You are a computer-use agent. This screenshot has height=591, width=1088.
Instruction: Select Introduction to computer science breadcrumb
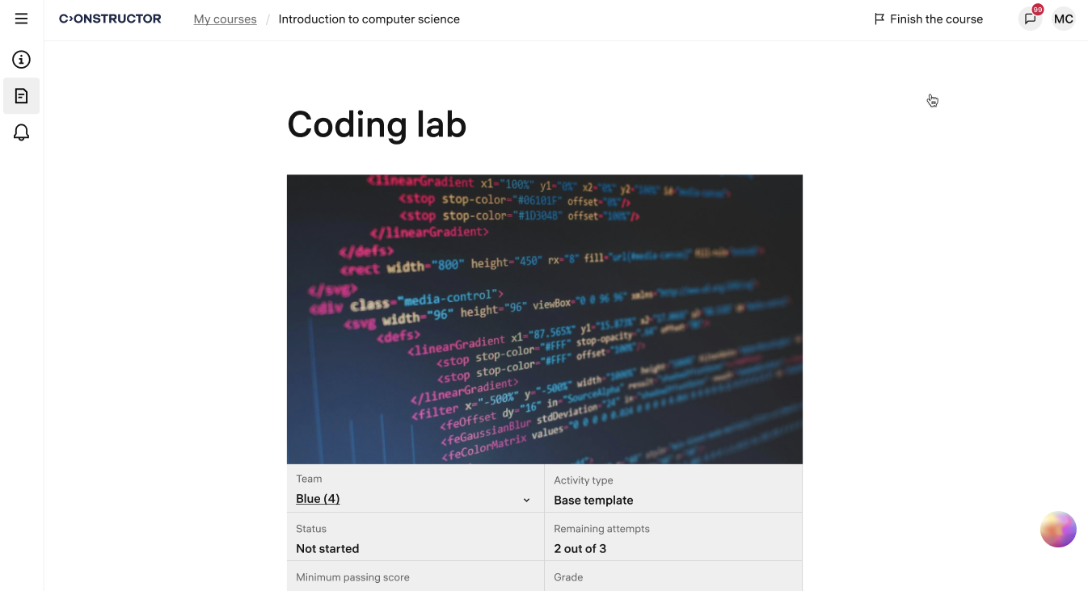click(x=369, y=19)
